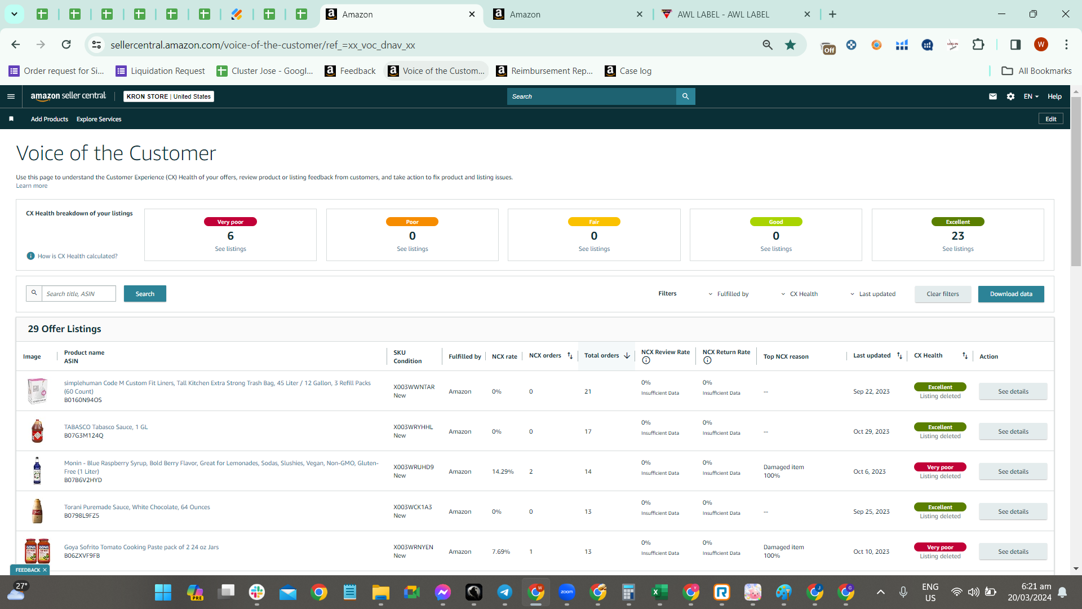Expand the Last updated filter dropdown
Image resolution: width=1082 pixels, height=609 pixels.
click(873, 294)
